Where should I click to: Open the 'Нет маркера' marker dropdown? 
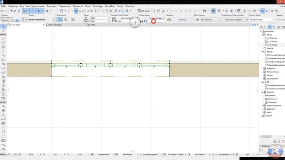[x=210, y=20]
